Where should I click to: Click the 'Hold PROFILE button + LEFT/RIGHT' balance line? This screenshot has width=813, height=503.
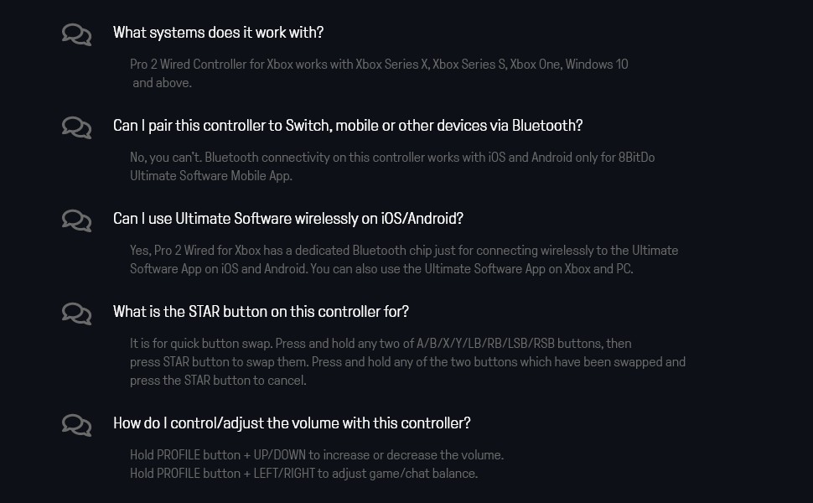tap(303, 474)
